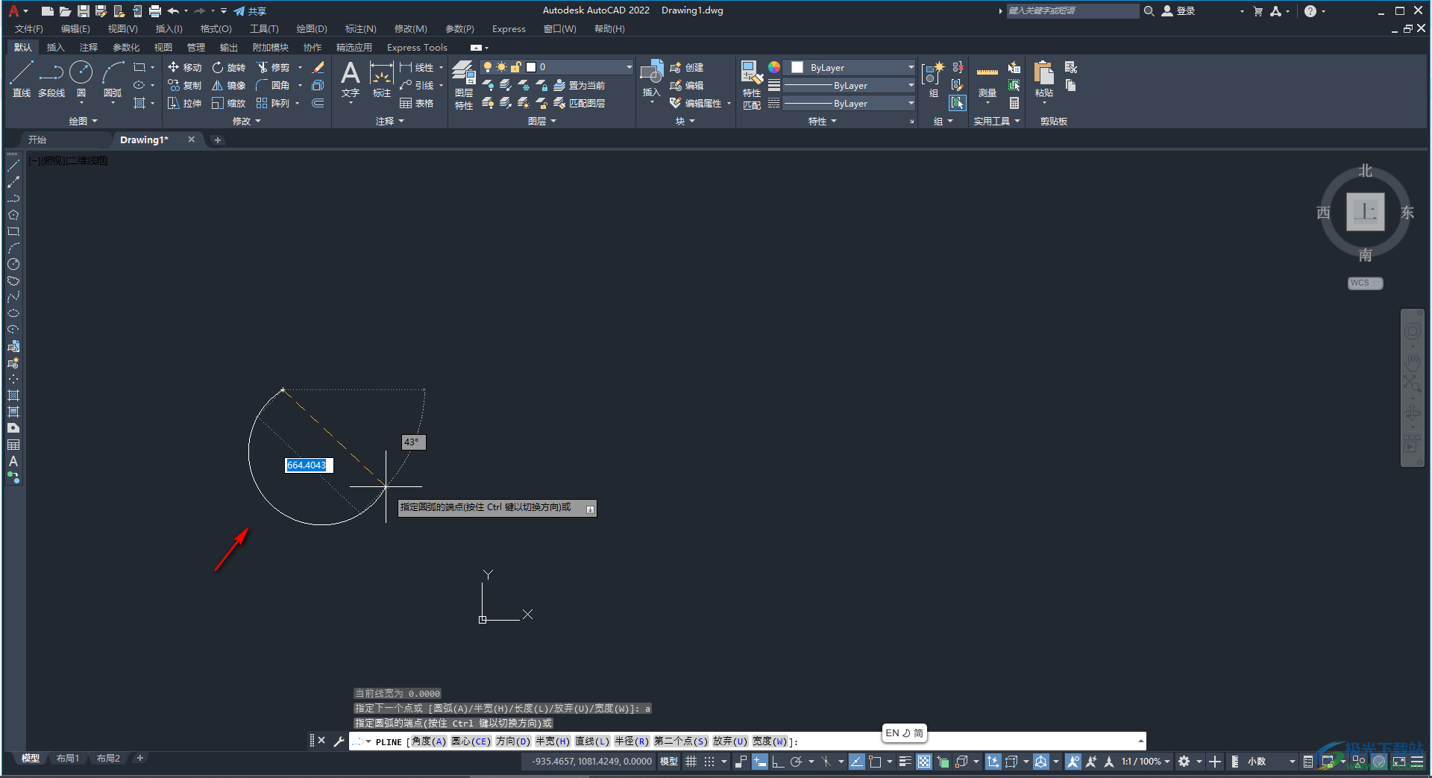This screenshot has height=778, width=1432.
Task: Click the Stretch (拉伸) tool
Action: [x=185, y=103]
